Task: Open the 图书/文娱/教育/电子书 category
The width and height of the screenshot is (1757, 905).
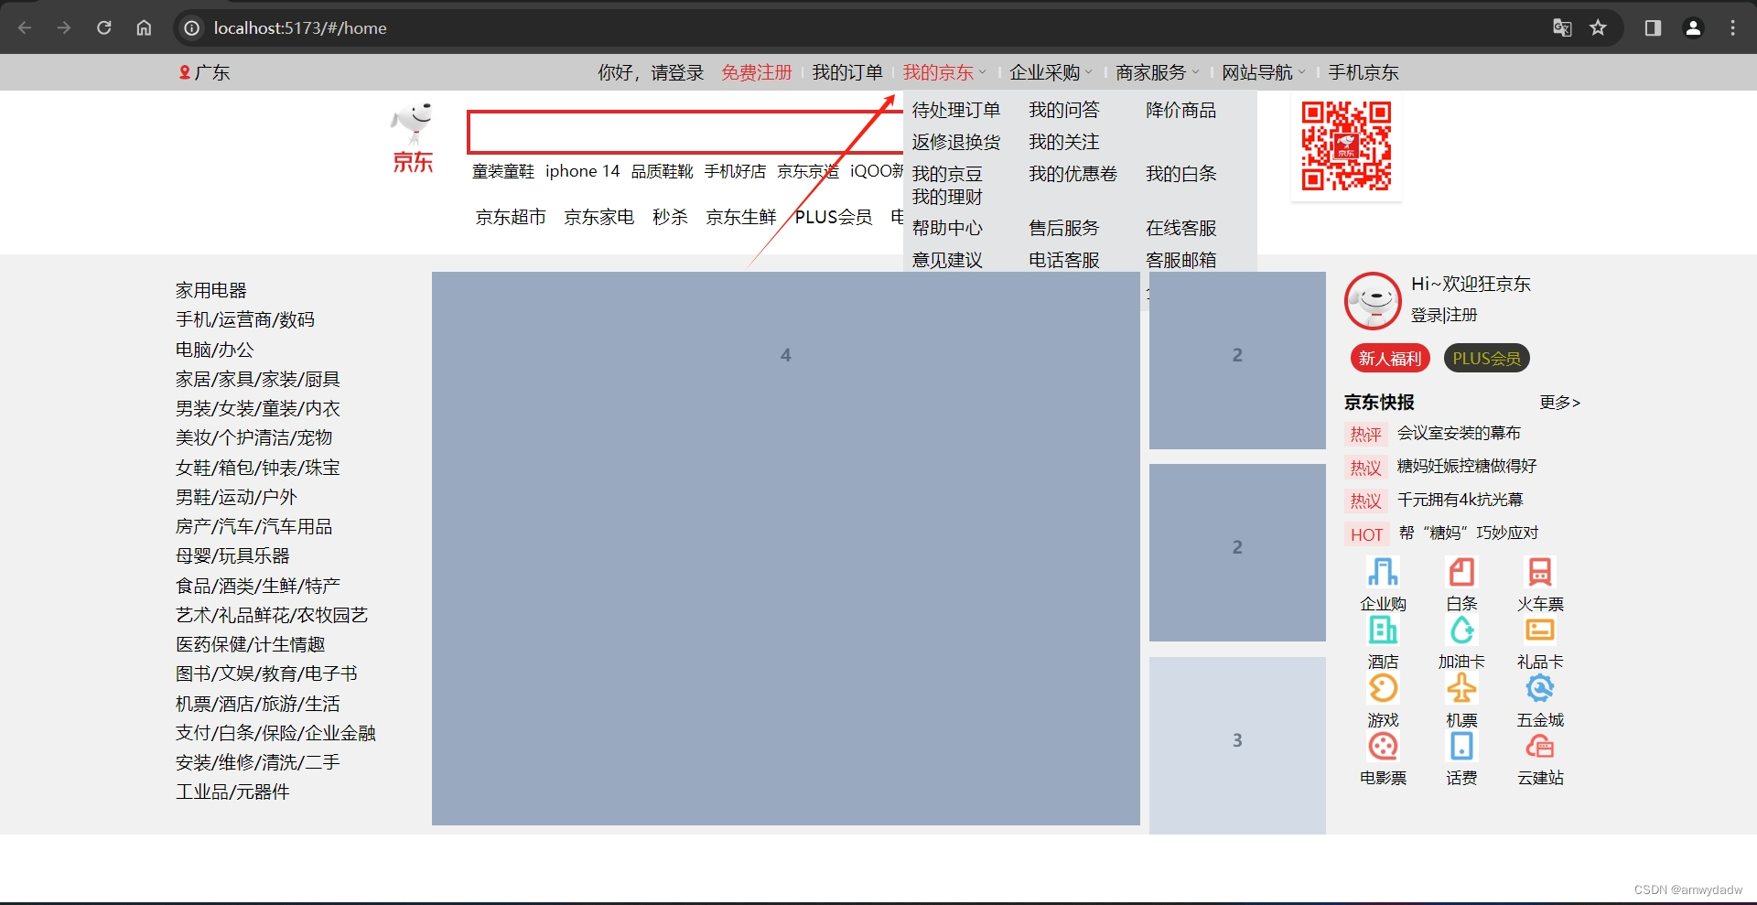Action: 266,673
